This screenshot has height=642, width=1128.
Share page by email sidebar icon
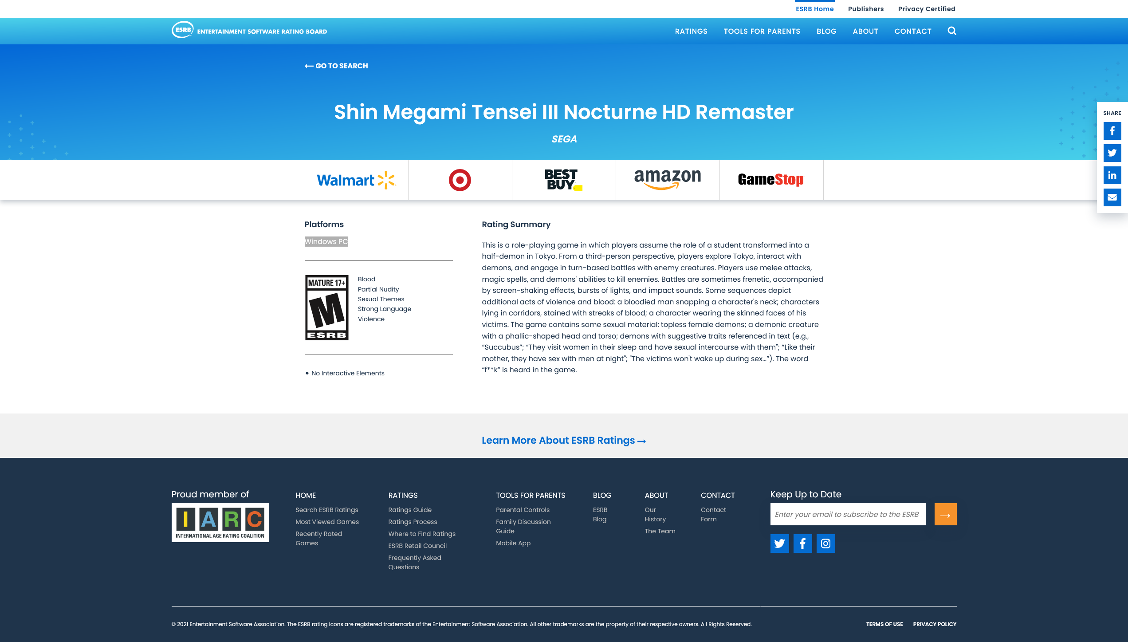point(1112,197)
